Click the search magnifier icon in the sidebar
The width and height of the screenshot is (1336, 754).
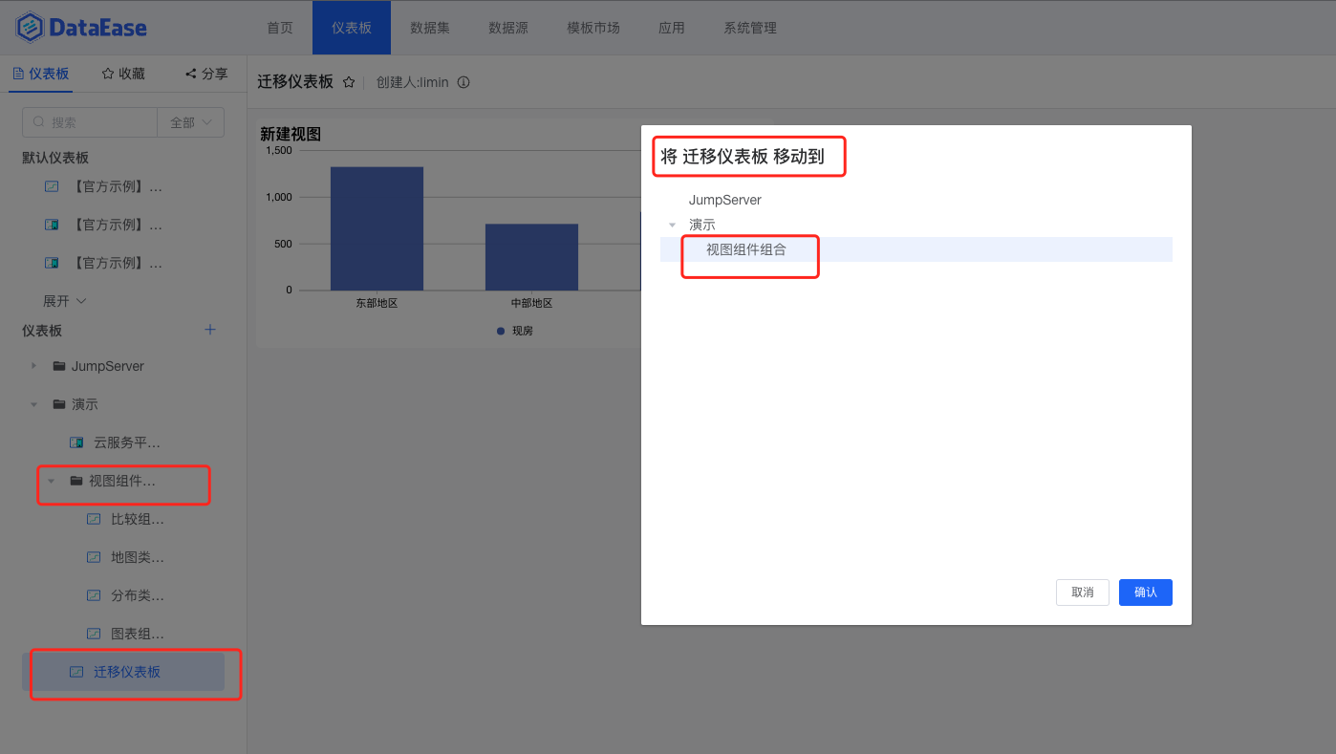pyautogui.click(x=38, y=122)
